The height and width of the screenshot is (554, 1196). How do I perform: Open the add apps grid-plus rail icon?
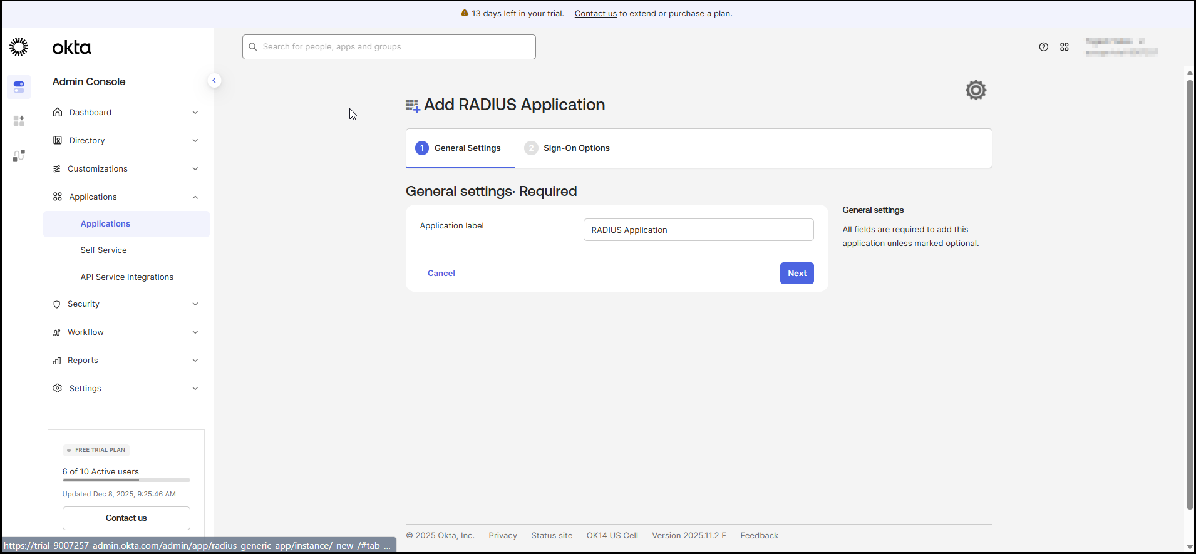[x=19, y=121]
